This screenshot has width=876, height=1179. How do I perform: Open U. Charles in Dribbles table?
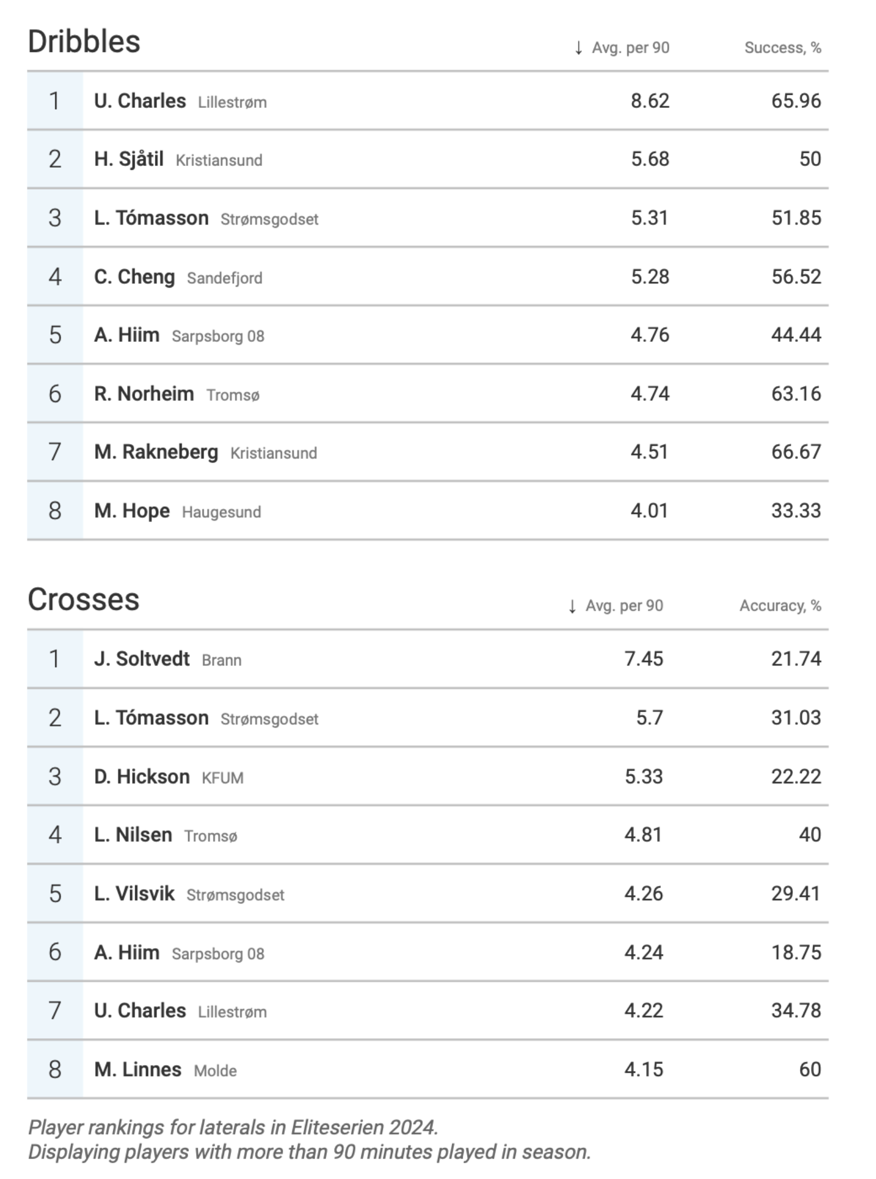pyautogui.click(x=140, y=101)
